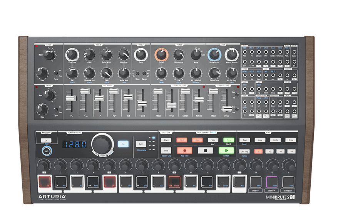Click the Master Volume knob
This screenshot has height=222, width=338.
(x=231, y=55)
